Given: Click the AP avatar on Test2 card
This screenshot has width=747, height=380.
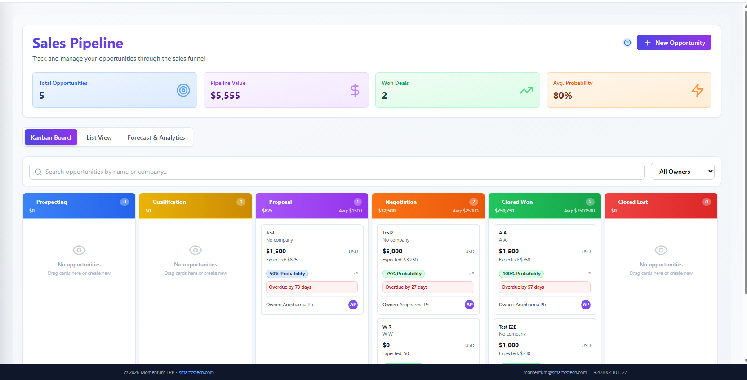Looking at the screenshot, I should point(470,305).
